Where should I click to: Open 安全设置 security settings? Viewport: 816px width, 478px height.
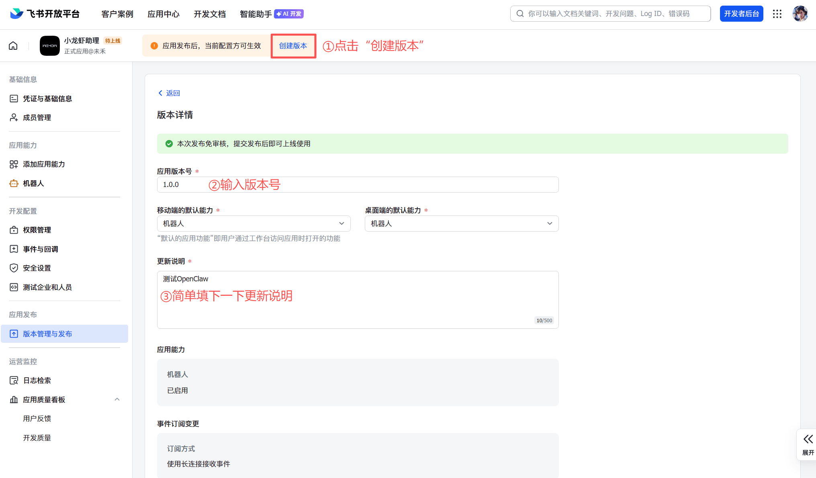[37, 268]
